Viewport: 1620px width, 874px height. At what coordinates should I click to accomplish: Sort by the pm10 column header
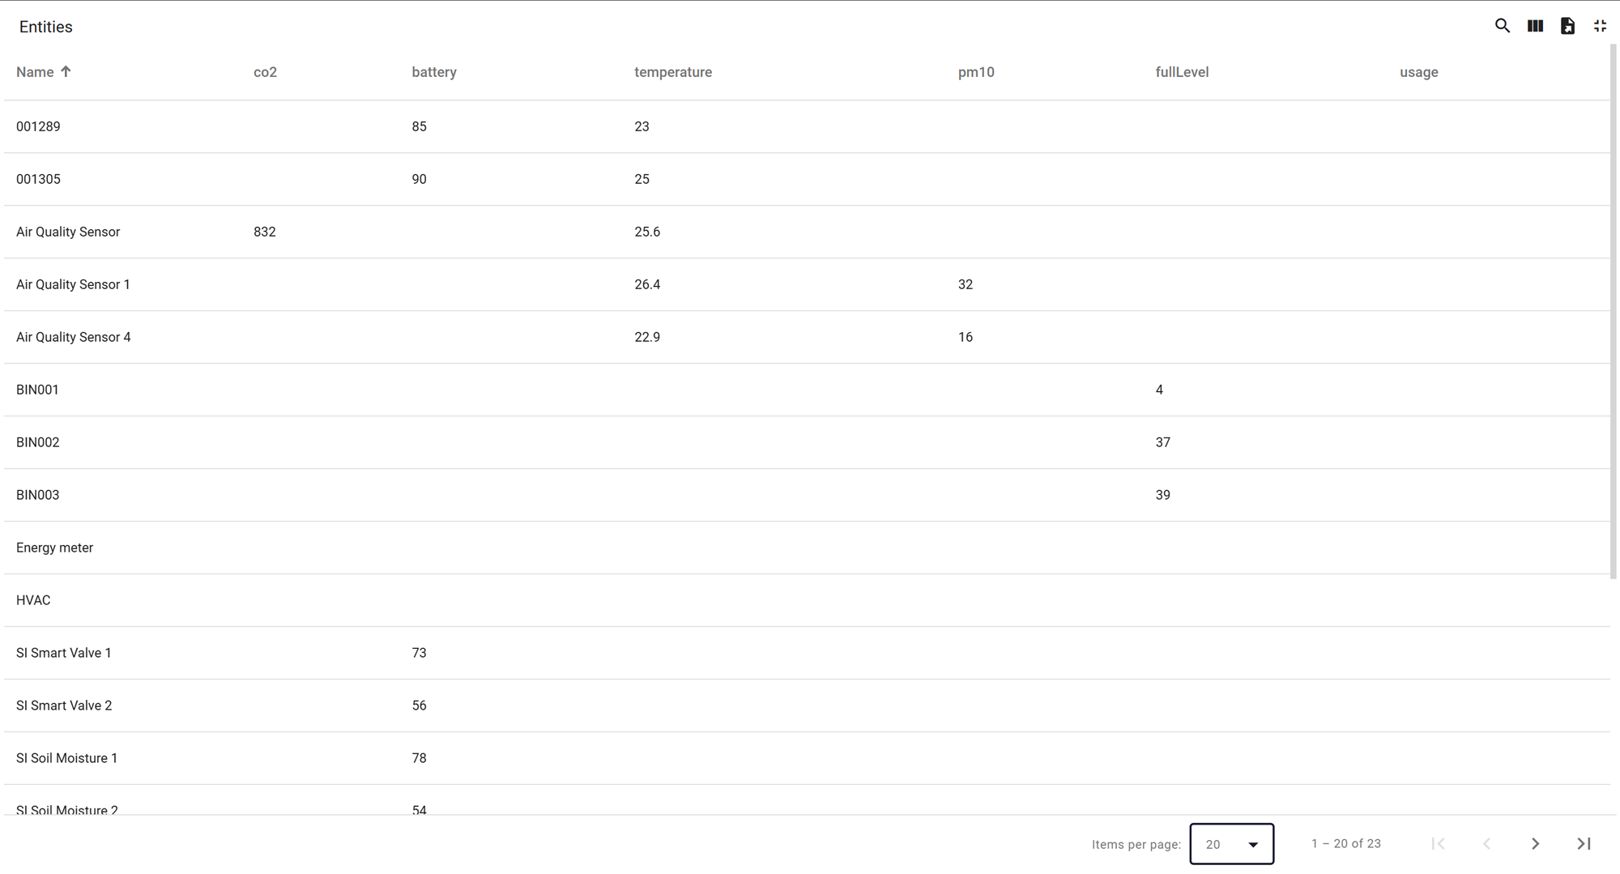point(975,72)
